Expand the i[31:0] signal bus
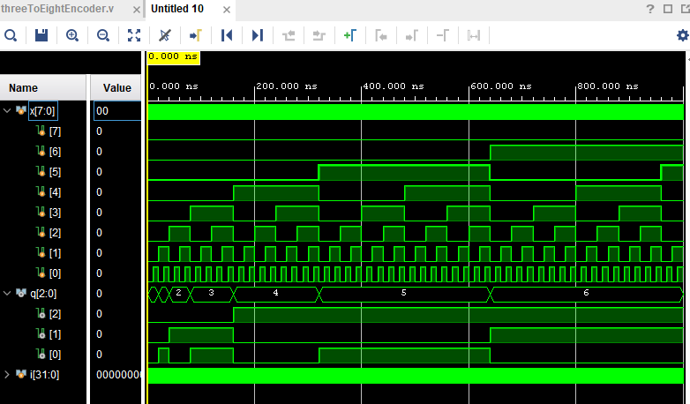Image resolution: width=690 pixels, height=404 pixels. (8, 374)
